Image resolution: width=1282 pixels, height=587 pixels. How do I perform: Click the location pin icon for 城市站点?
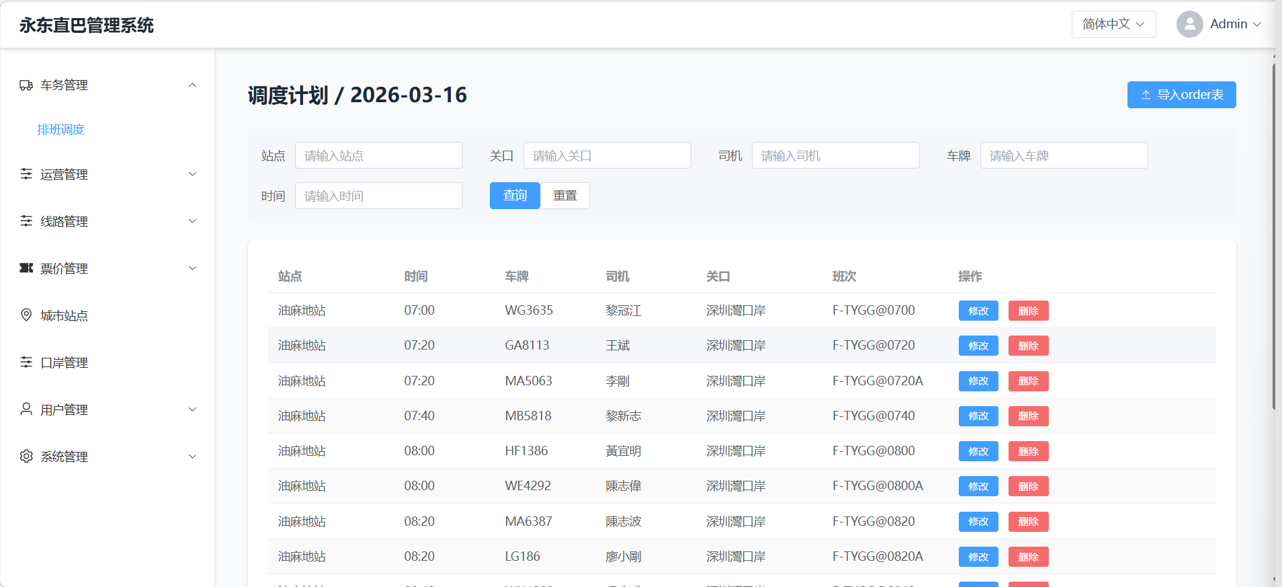pos(26,315)
